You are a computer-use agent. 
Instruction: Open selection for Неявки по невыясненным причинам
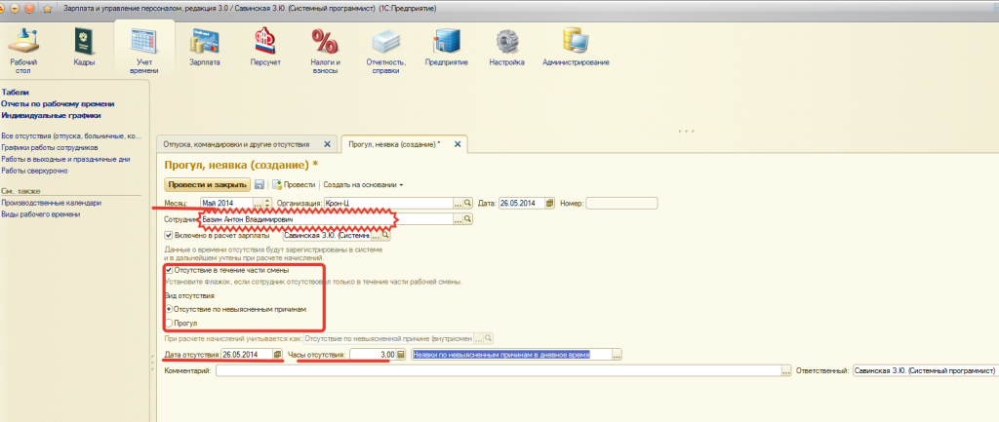tap(617, 355)
